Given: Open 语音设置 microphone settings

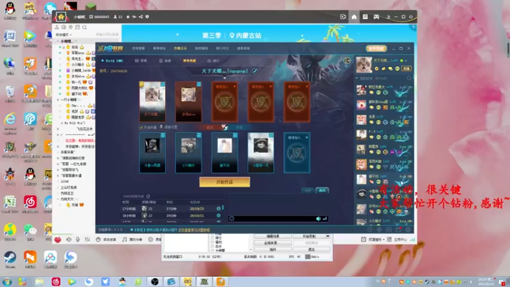Looking at the screenshot, I should tap(168, 127).
